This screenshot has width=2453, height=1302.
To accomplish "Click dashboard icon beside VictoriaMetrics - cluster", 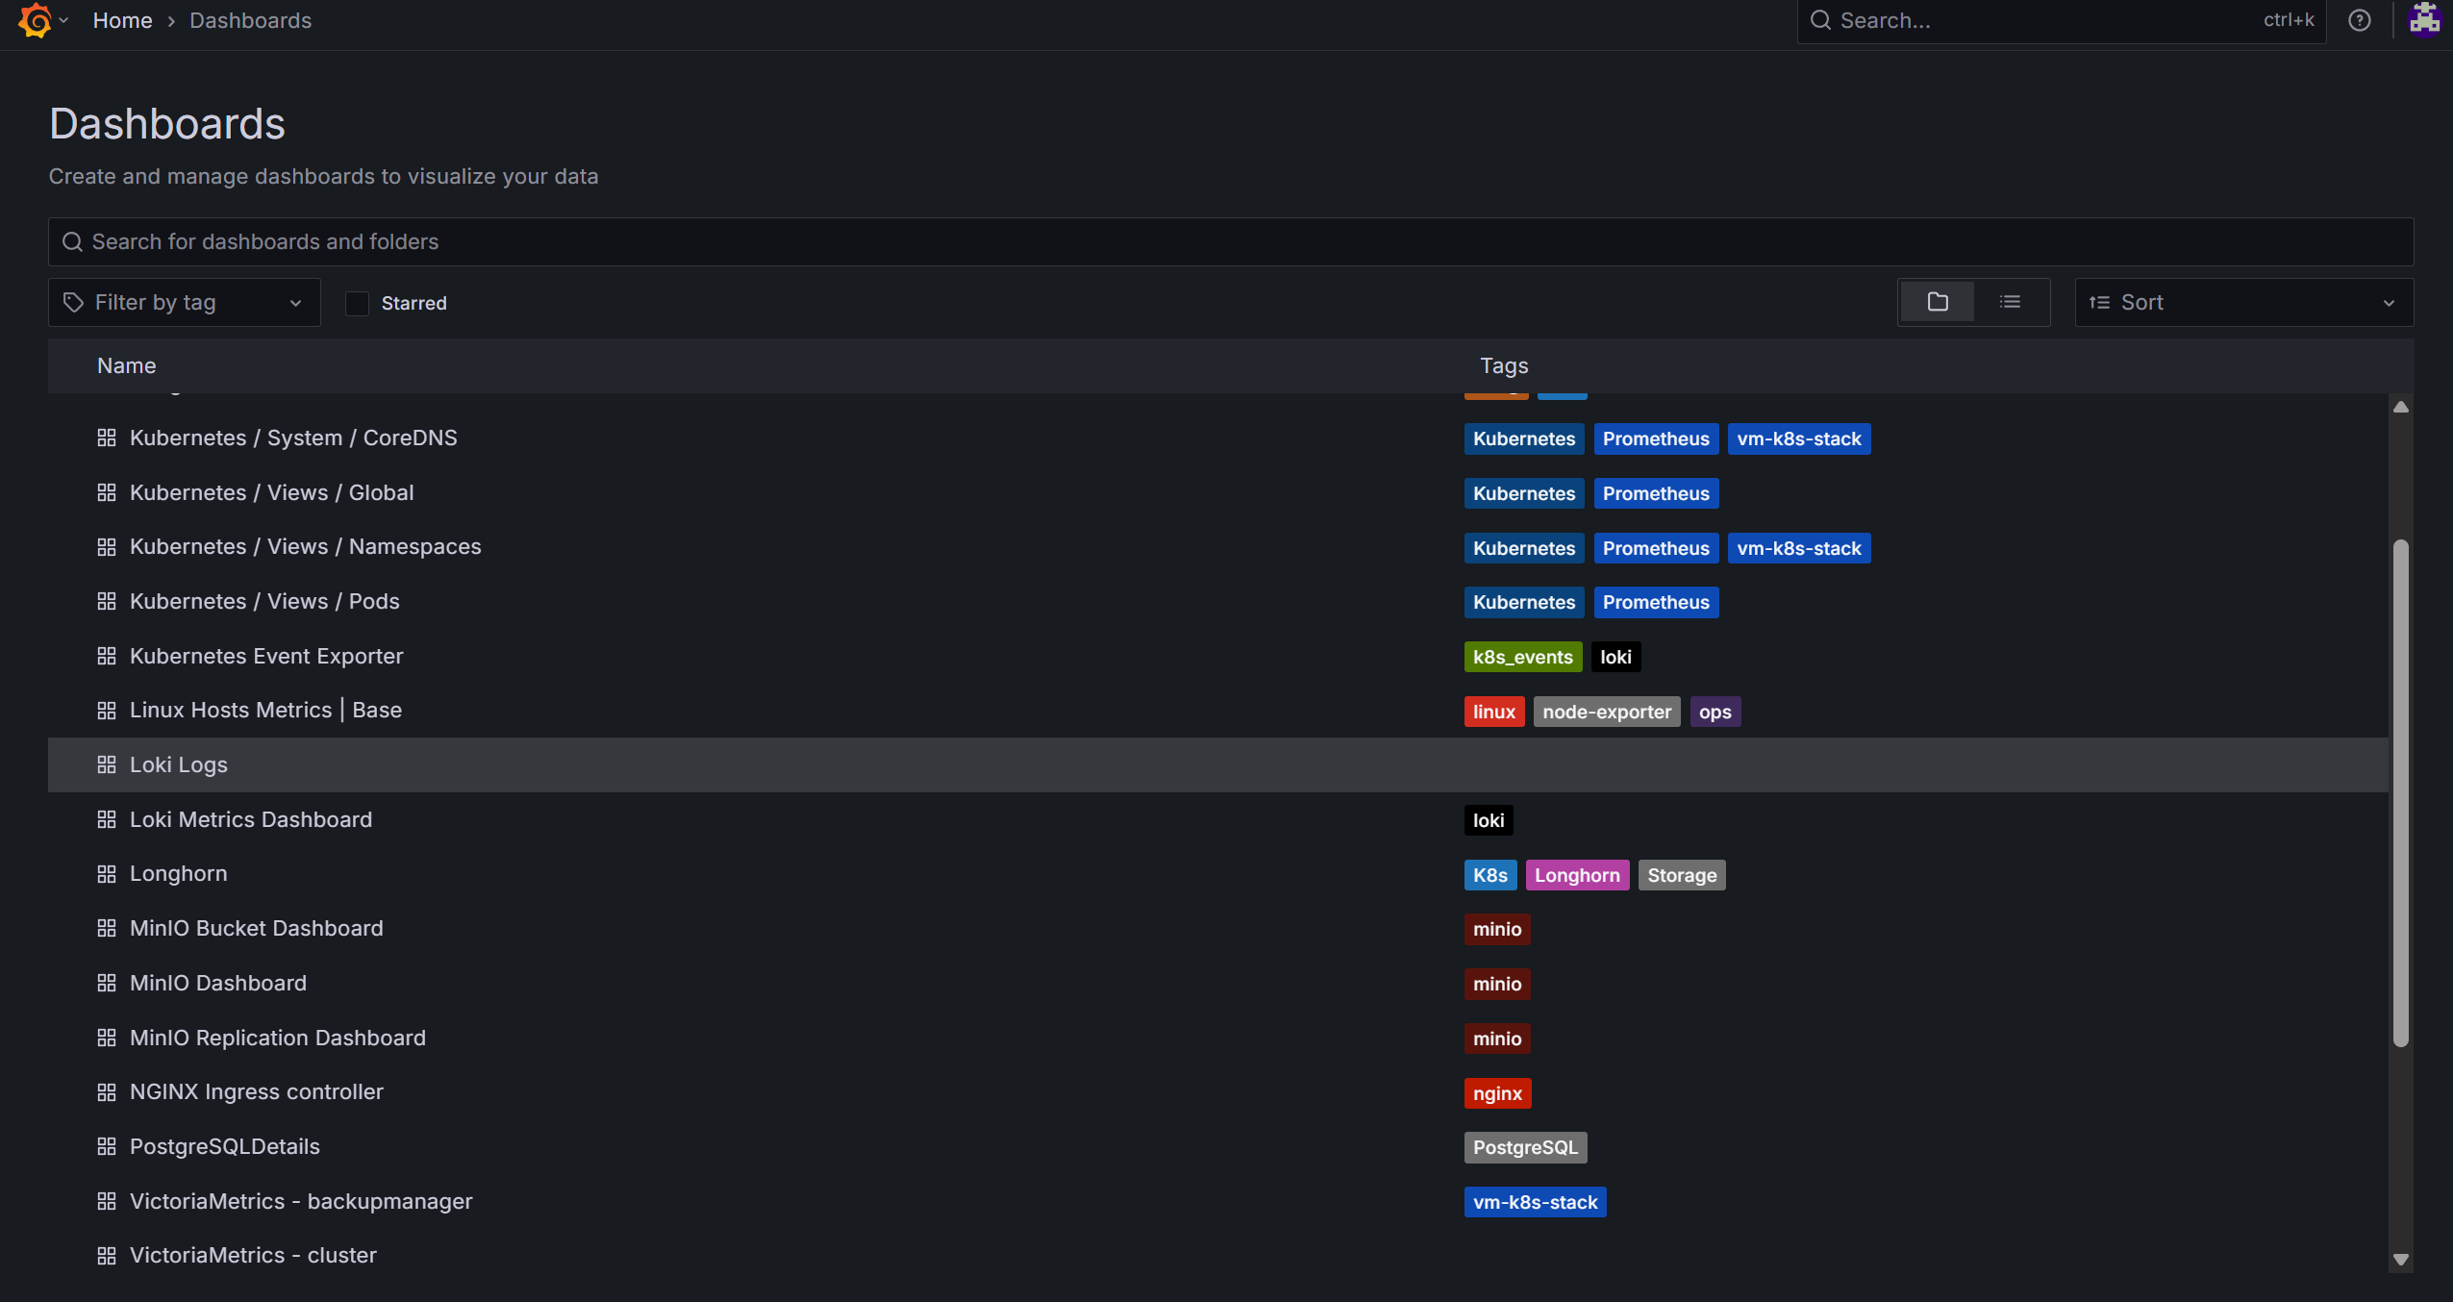I will click(x=107, y=1255).
